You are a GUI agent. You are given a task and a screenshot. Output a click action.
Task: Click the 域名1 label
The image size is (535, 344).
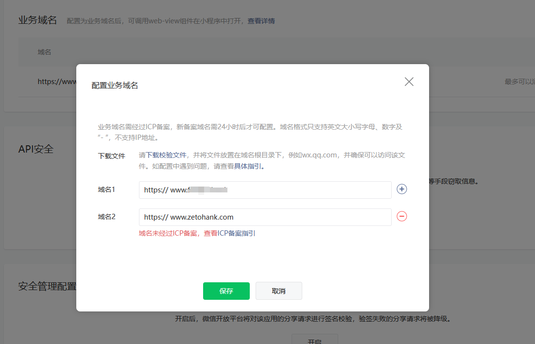(x=106, y=190)
